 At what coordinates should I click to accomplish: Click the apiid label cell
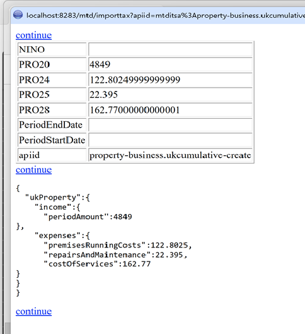(x=52, y=155)
